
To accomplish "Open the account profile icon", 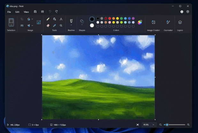I will pyautogui.click(x=182, y=12).
